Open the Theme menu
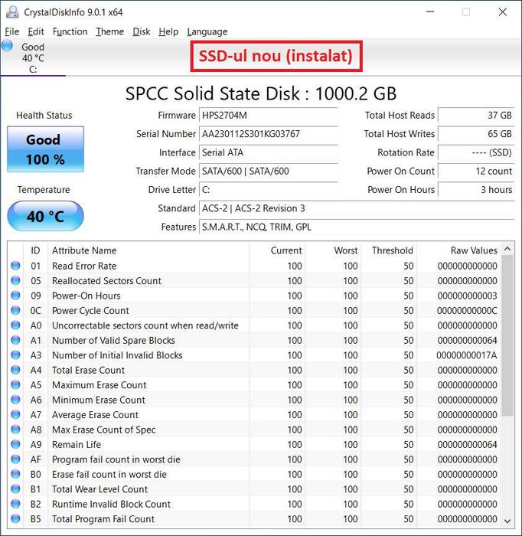 click(109, 31)
